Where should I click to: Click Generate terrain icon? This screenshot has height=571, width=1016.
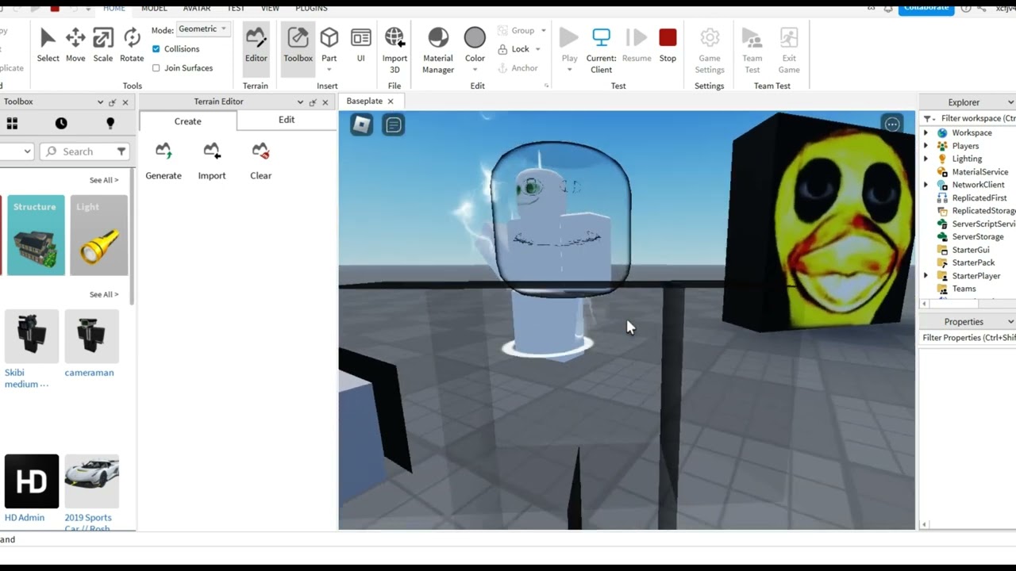[164, 151]
